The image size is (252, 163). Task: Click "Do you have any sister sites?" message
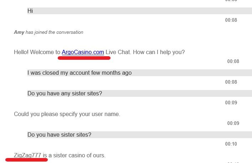(x=65, y=94)
